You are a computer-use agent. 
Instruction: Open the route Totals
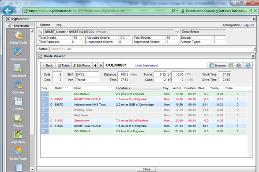click(64, 66)
